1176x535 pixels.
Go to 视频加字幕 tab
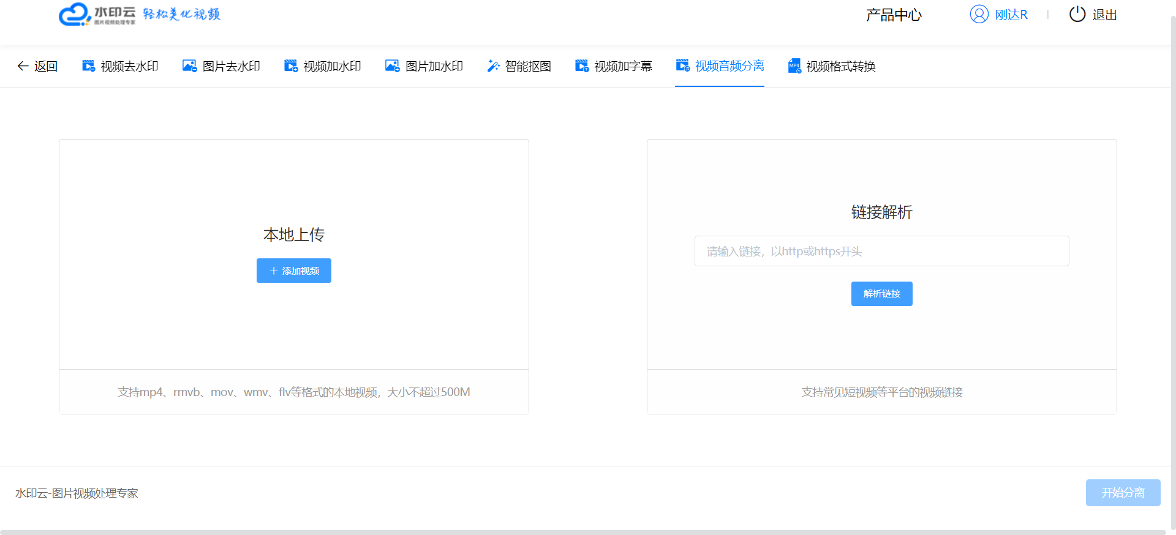[x=613, y=66]
